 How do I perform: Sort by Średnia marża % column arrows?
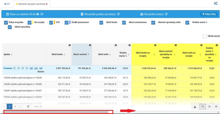pos(128,55)
